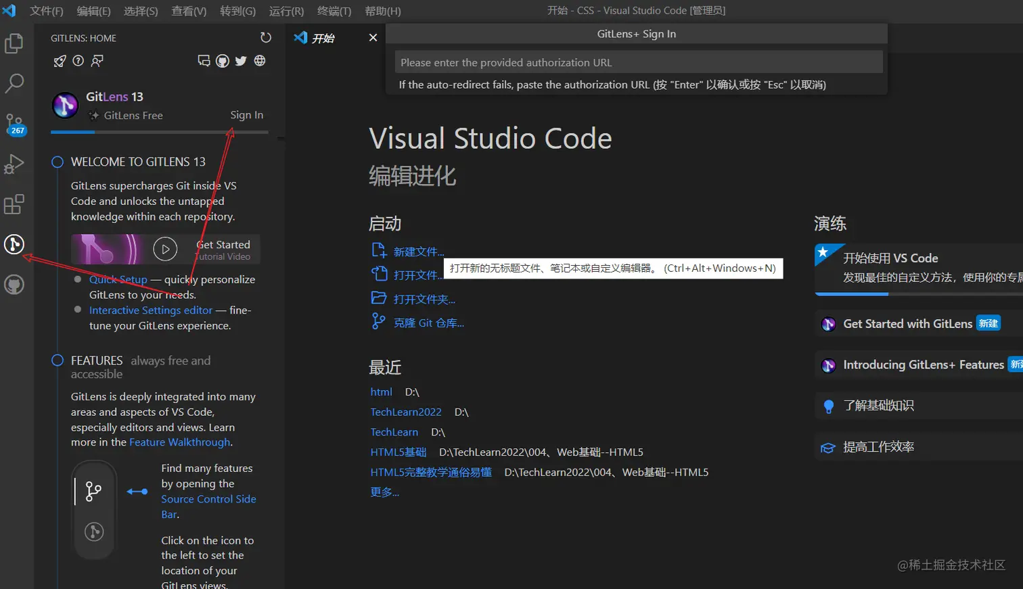Open the GitLens rocket upgrade icon
Viewport: 1023px width, 589px height.
tap(59, 61)
